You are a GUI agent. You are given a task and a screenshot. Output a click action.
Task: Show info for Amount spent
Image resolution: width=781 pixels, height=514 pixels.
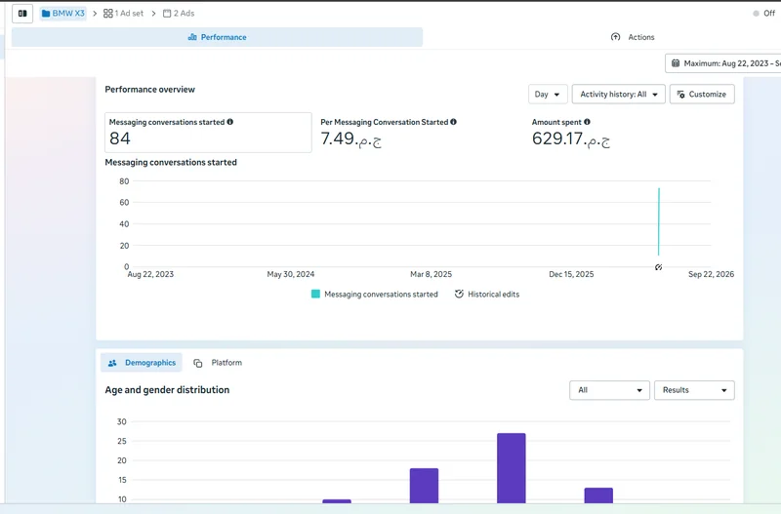click(587, 122)
